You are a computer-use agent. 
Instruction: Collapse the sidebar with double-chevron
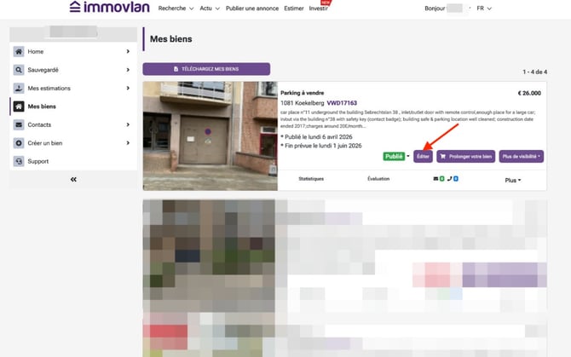tap(73, 180)
